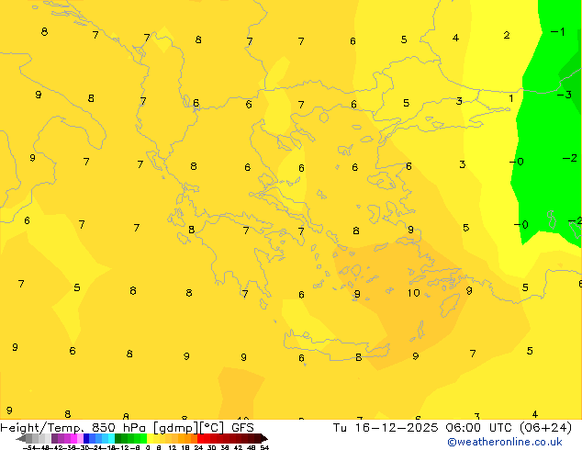This screenshot has width=582, height=450.
Task: Click the -1 temperature value on the map
Action: tap(558, 32)
